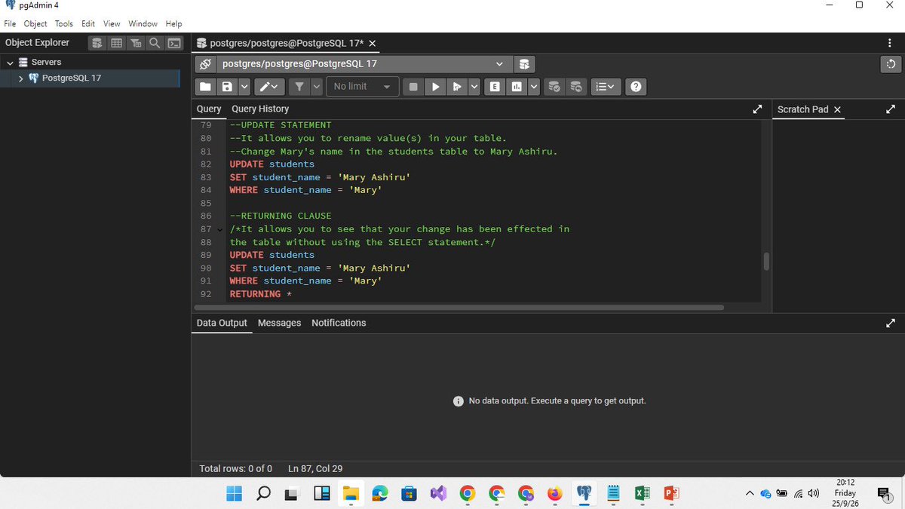
Task: Click the Filtered Rows icon in Object Explorer
Action: [136, 43]
